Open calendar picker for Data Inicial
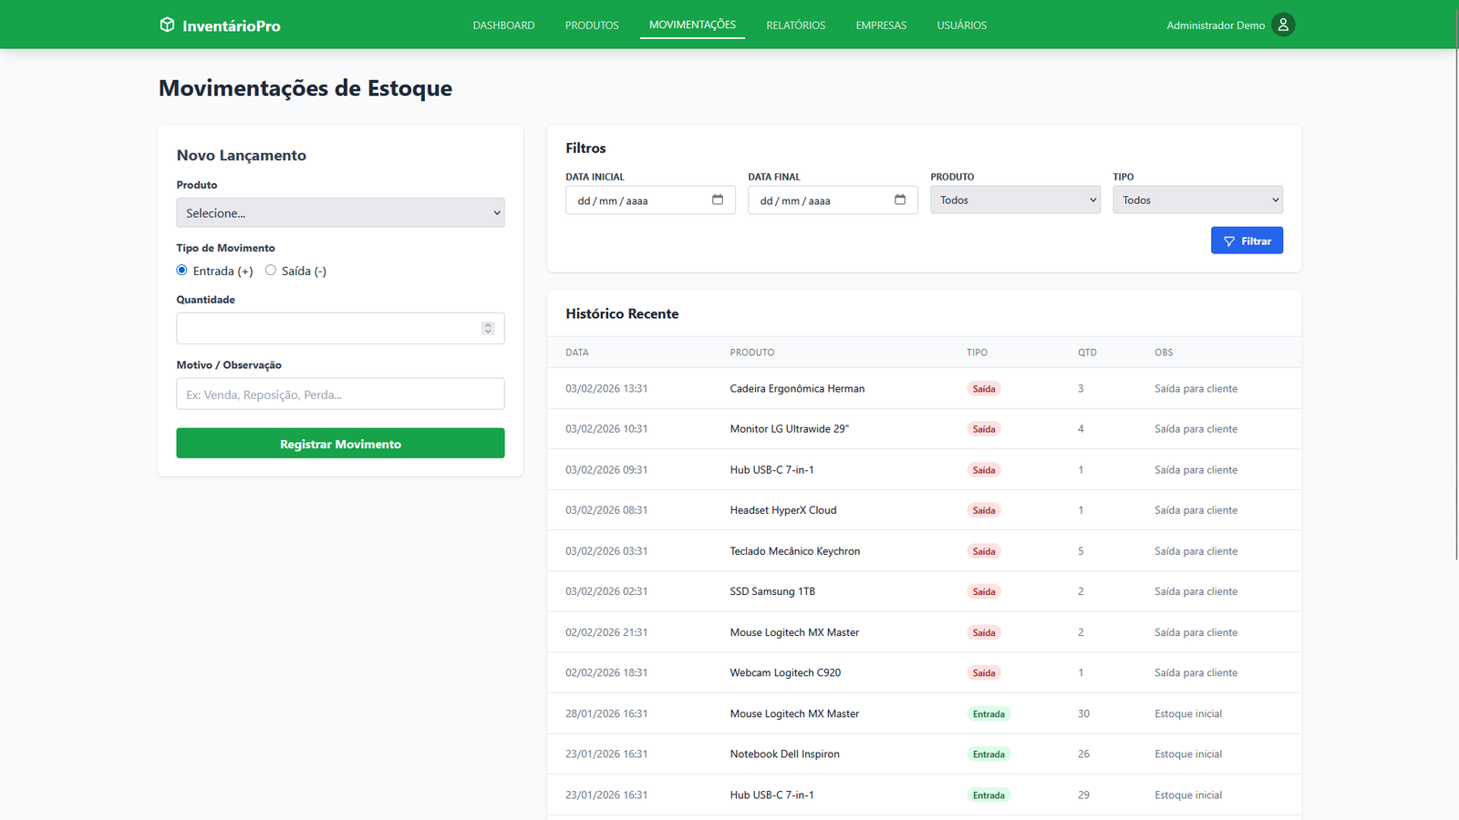Screen dimensions: 1459x820 [x=718, y=200]
